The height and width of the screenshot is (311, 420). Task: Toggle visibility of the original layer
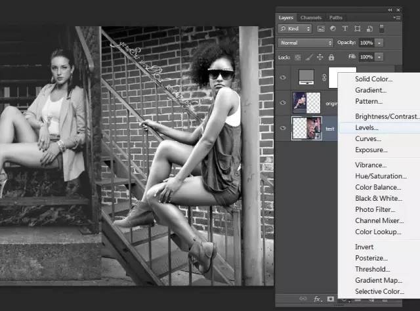coord(283,103)
